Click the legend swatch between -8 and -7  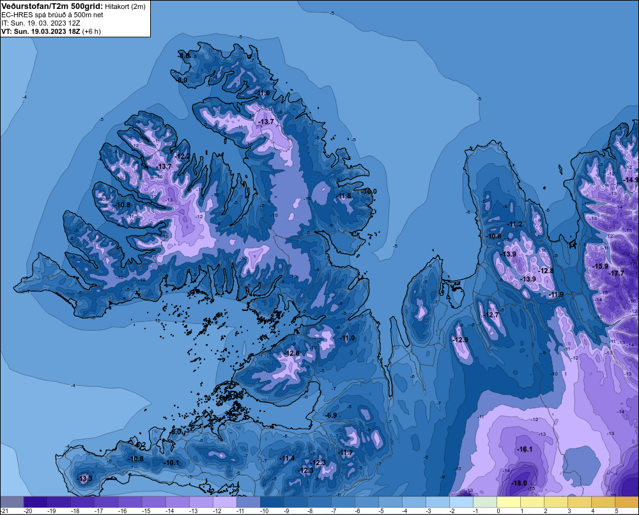(319, 502)
